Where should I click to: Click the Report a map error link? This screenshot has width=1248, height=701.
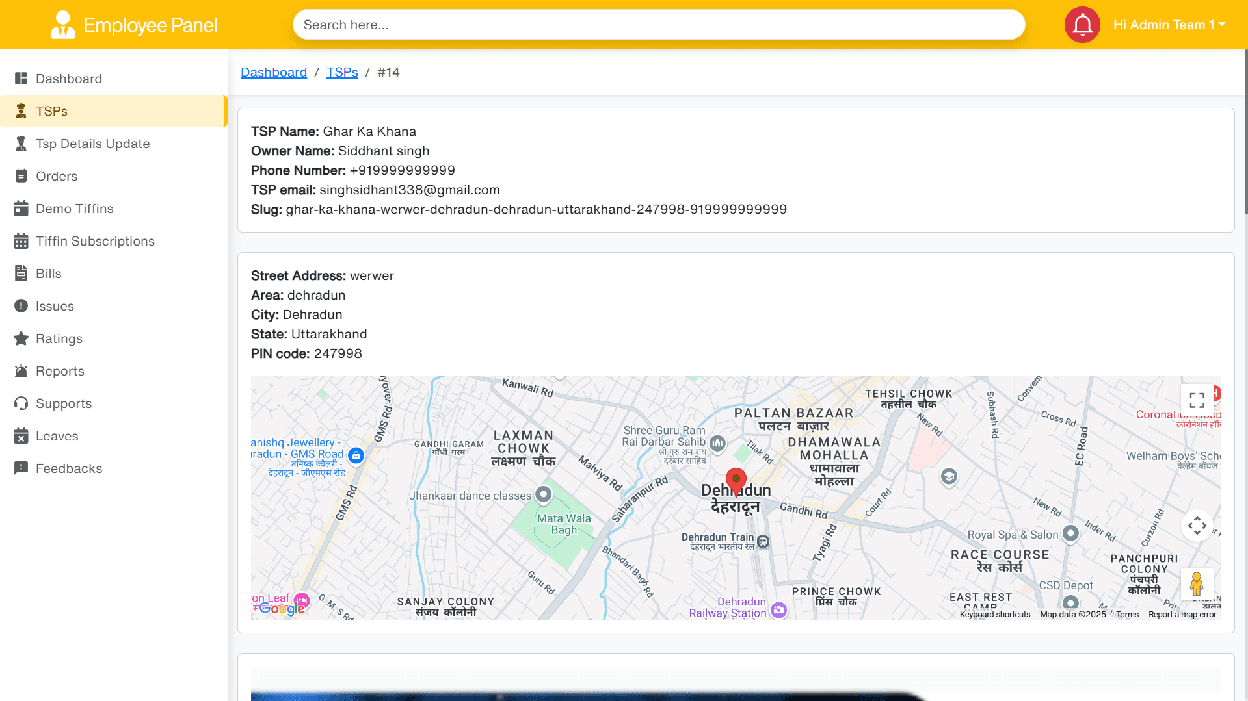1182,615
